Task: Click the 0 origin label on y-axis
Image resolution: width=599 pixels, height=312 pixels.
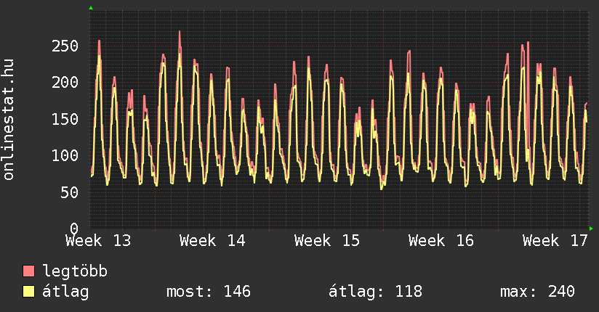Action: click(x=74, y=228)
